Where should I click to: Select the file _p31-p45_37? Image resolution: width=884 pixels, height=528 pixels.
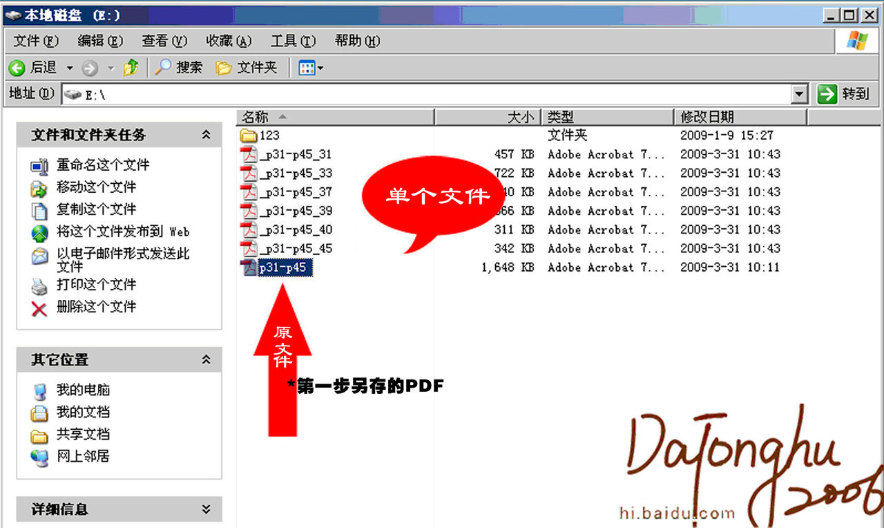click(x=296, y=192)
